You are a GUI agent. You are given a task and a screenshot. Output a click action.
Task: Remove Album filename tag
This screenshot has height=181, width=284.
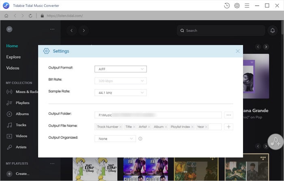coord(166,127)
